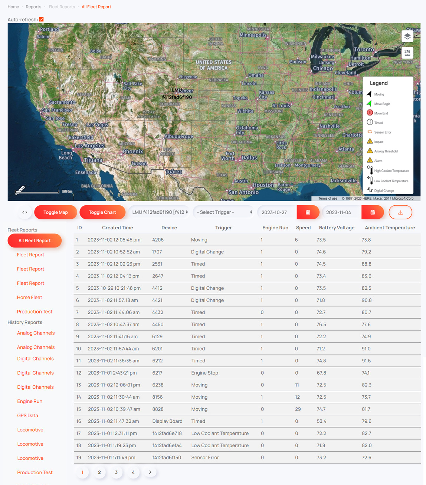Expand the Select Trigger dropdown
Image resolution: width=426 pixels, height=485 pixels.
[x=224, y=212]
